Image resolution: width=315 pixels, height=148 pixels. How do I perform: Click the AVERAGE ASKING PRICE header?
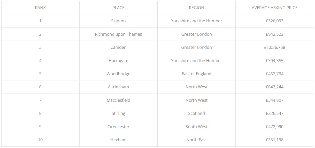(274, 8)
